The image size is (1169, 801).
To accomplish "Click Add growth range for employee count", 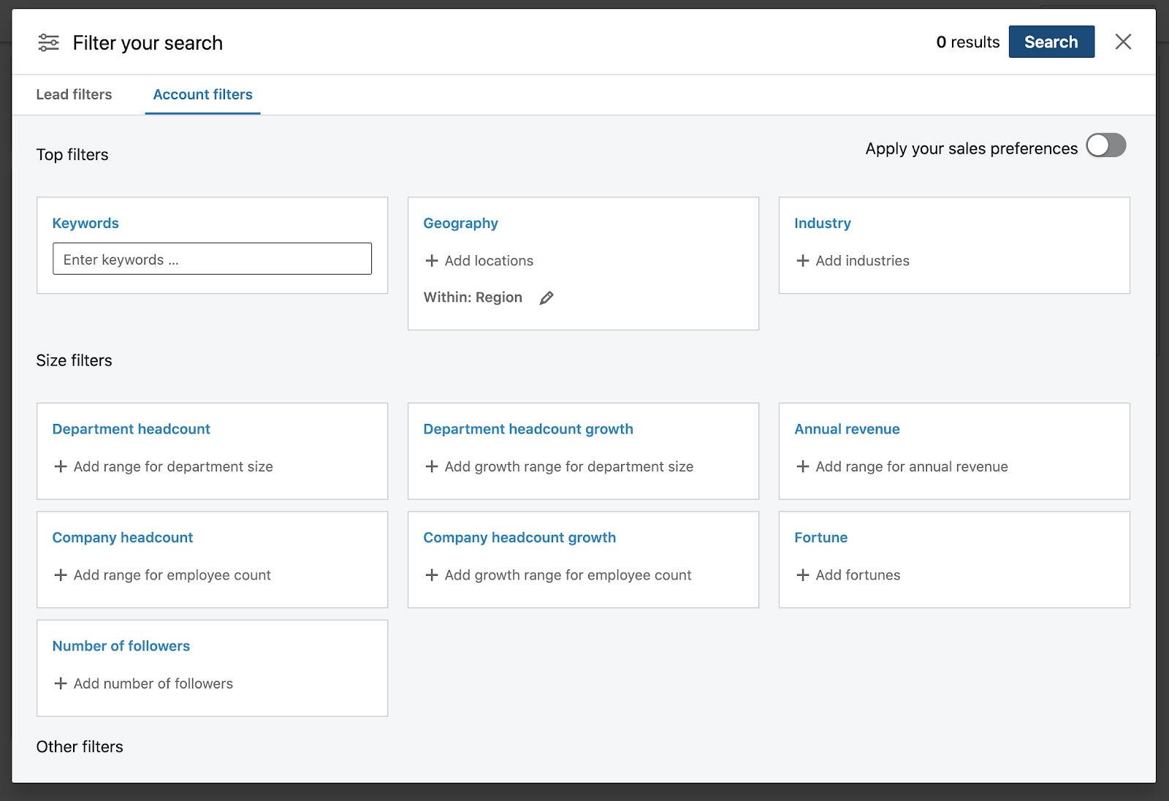I will coord(568,575).
